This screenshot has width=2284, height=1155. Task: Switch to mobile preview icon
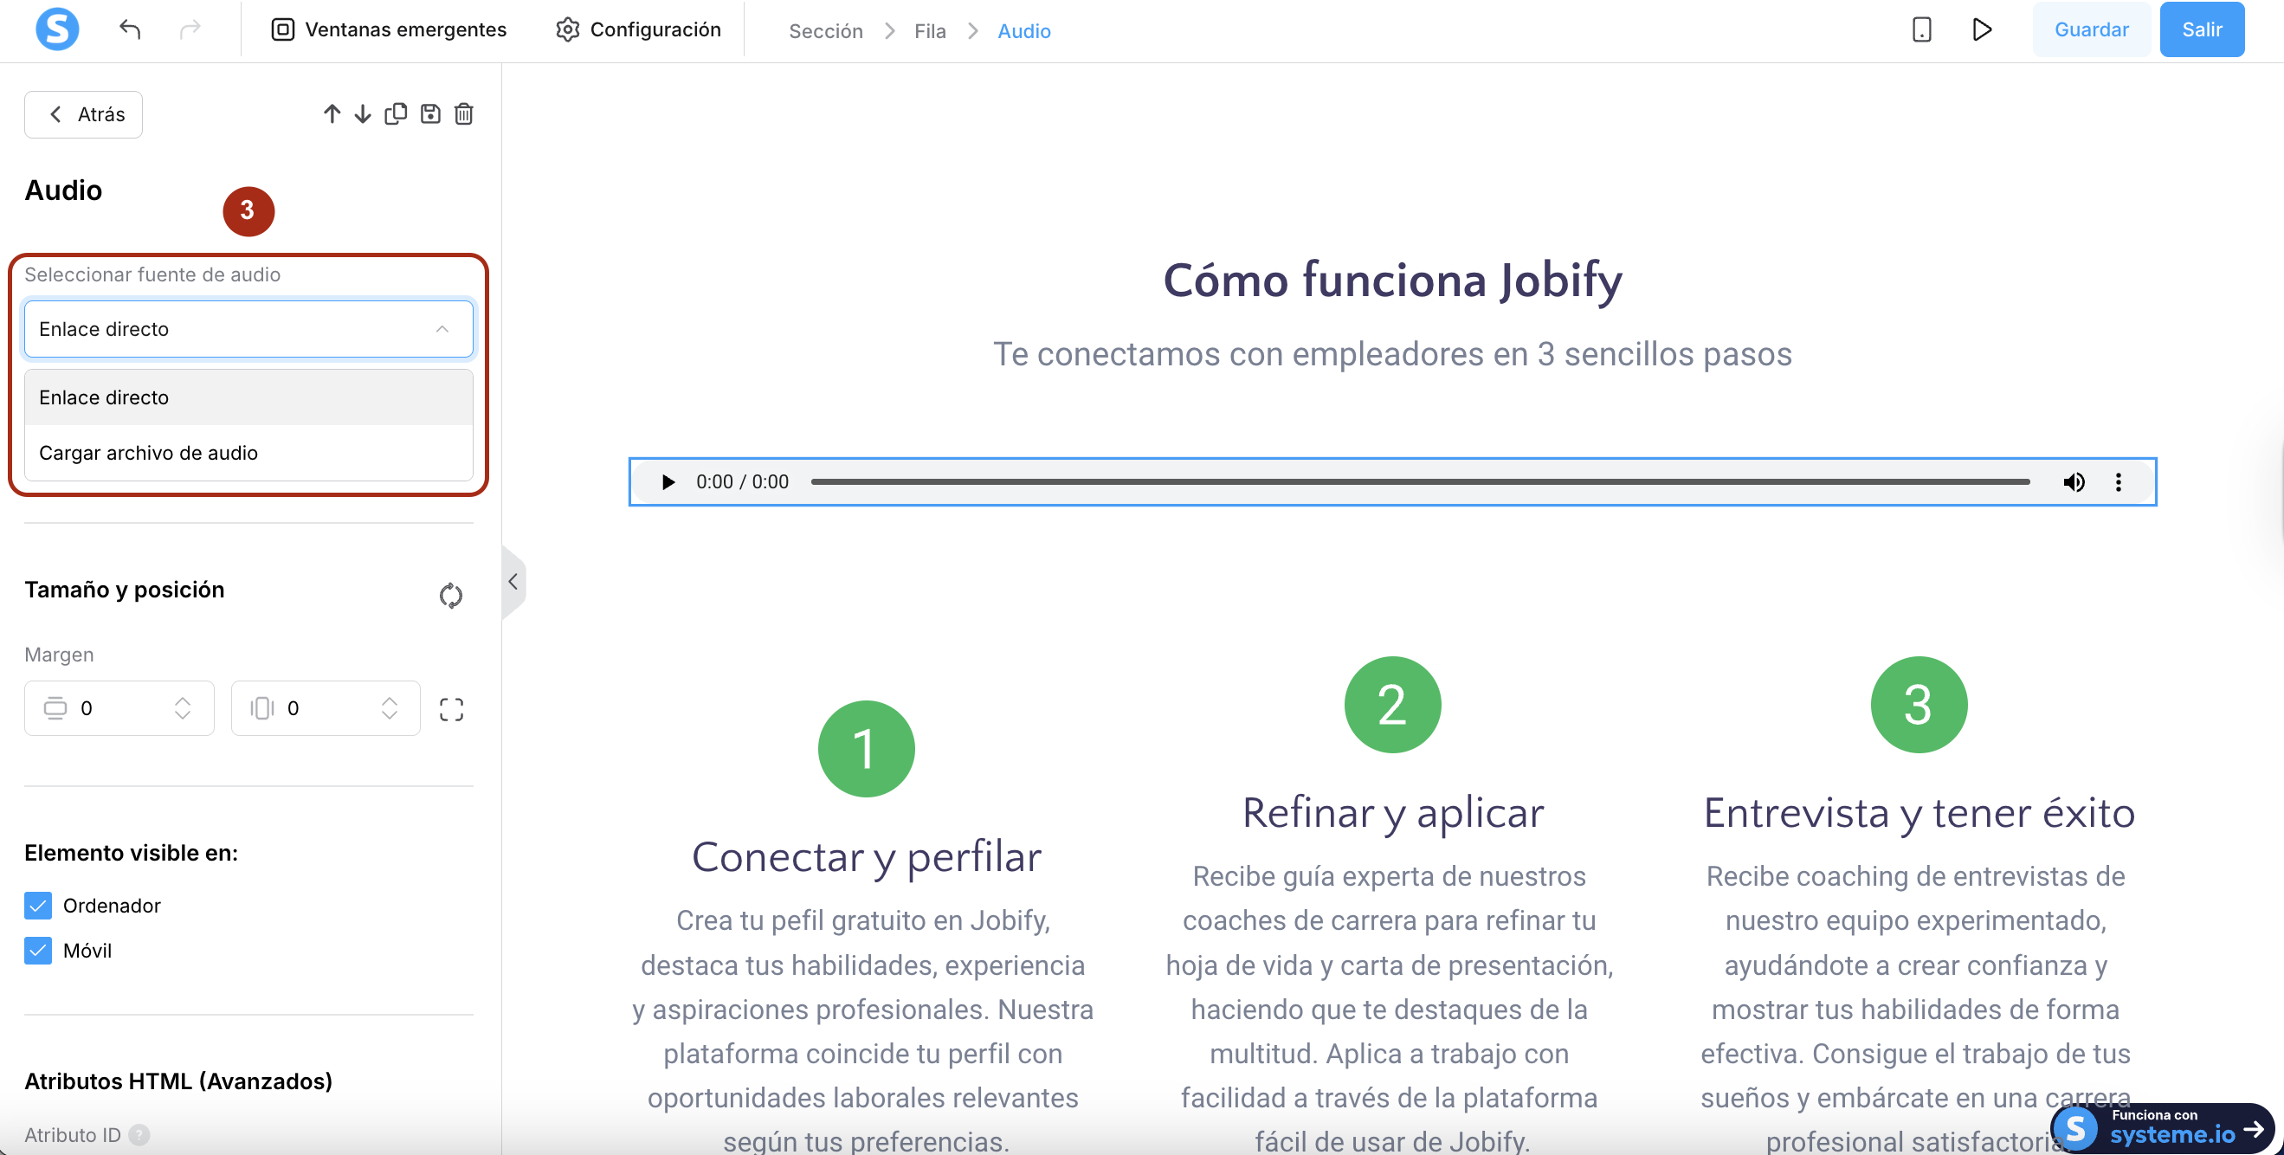point(1920,29)
